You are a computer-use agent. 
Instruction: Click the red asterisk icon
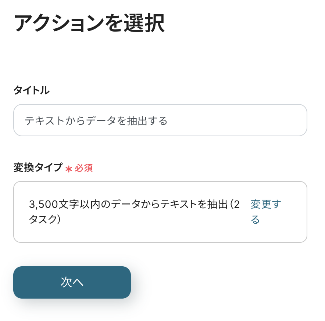pyautogui.click(x=68, y=169)
